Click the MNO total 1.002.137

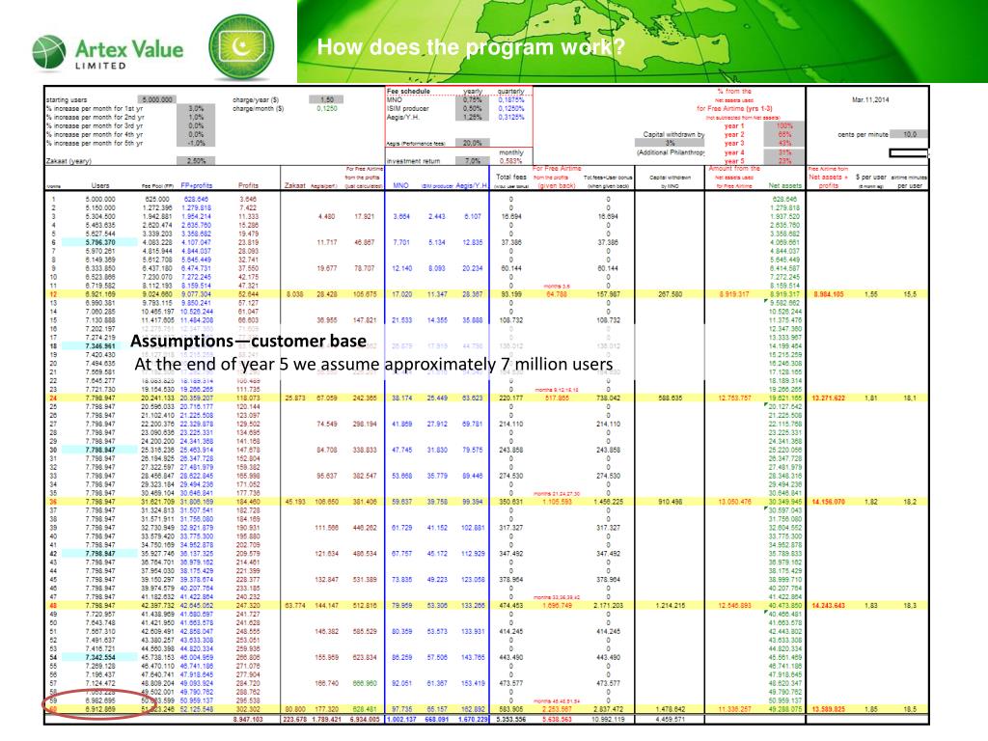pos(400,719)
